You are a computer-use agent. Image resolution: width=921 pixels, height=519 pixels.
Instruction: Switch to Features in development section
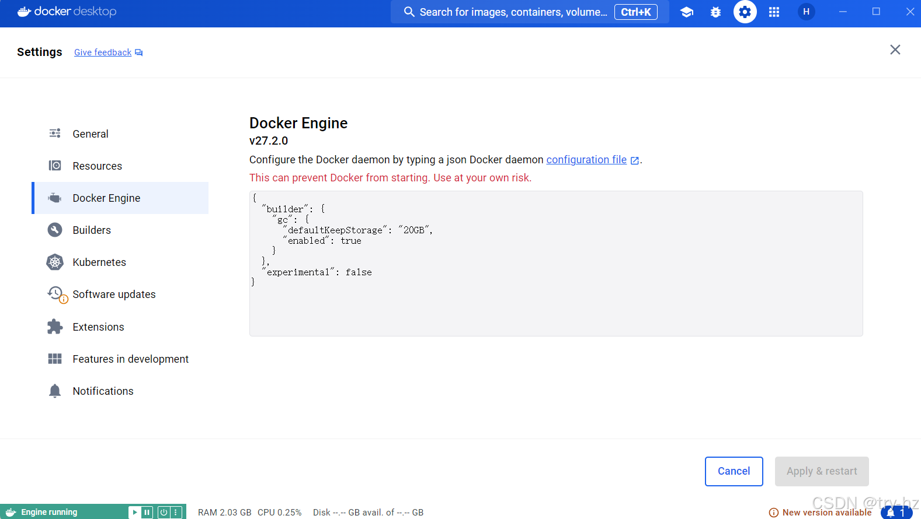[x=130, y=359]
